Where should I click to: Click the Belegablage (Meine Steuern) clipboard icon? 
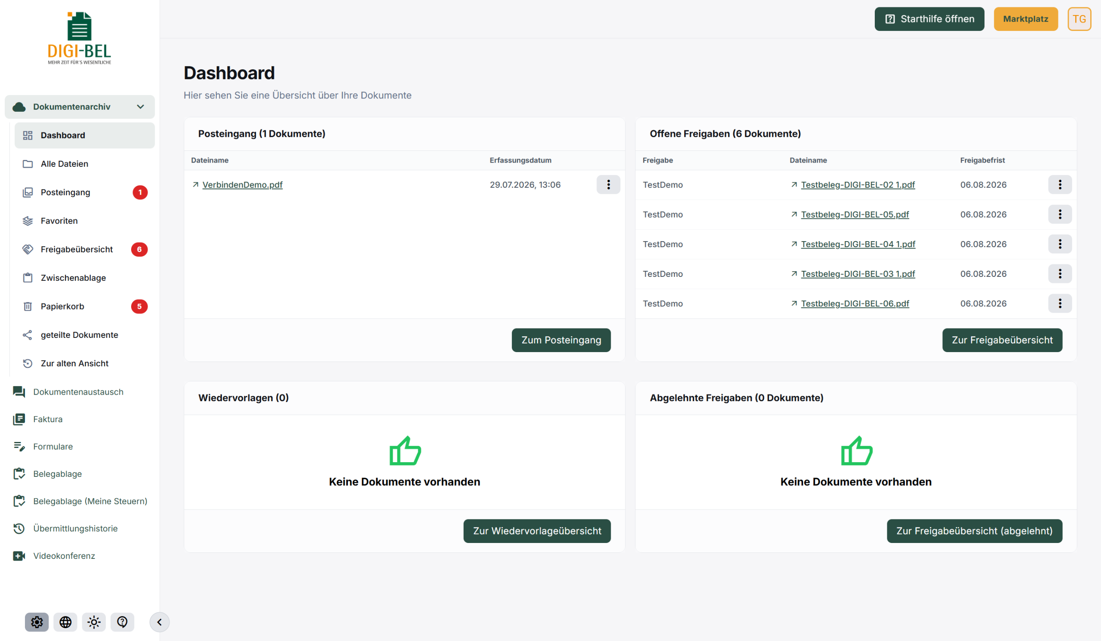19,501
